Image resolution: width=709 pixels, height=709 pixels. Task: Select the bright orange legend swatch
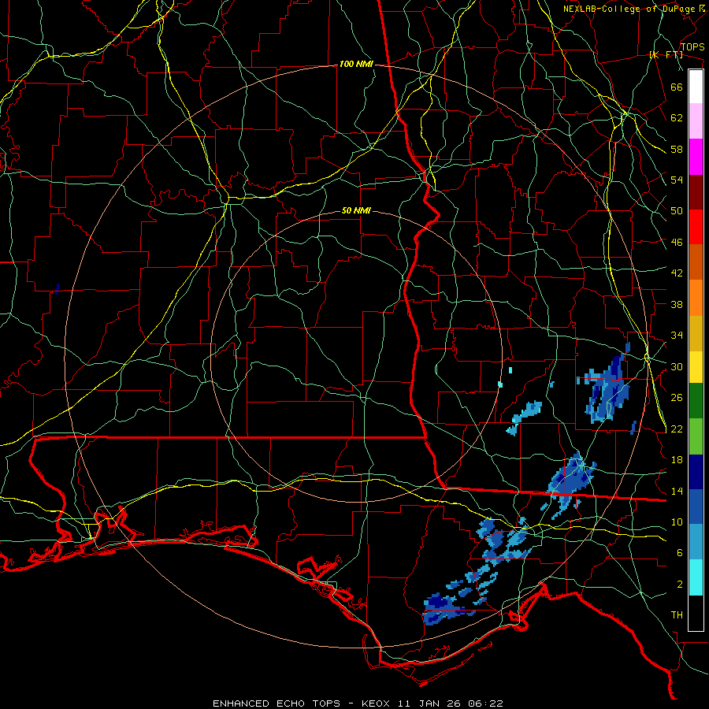(x=696, y=298)
